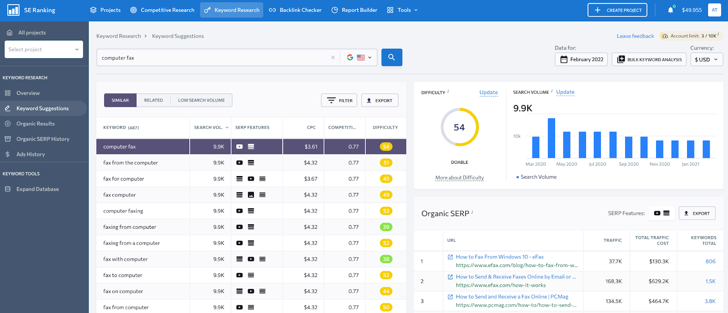The width and height of the screenshot is (728, 313).
Task: Switch to Related keywords view
Action: point(153,101)
